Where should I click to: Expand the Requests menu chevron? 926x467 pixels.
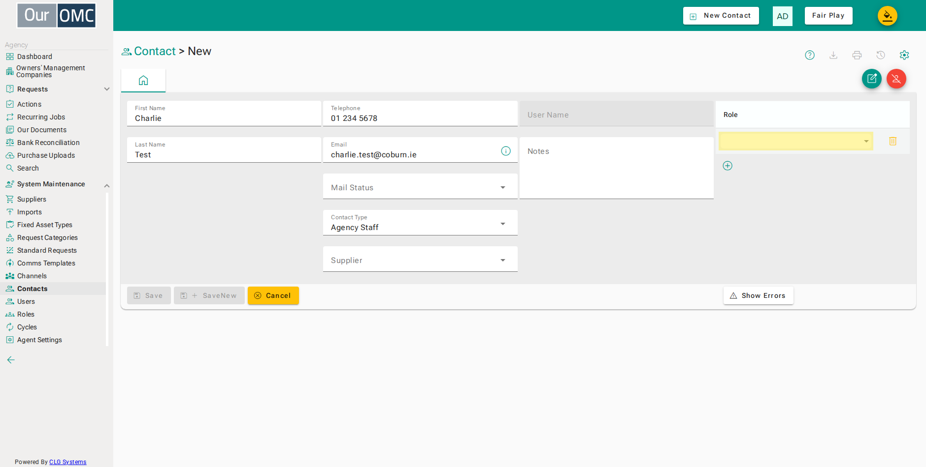(x=107, y=89)
